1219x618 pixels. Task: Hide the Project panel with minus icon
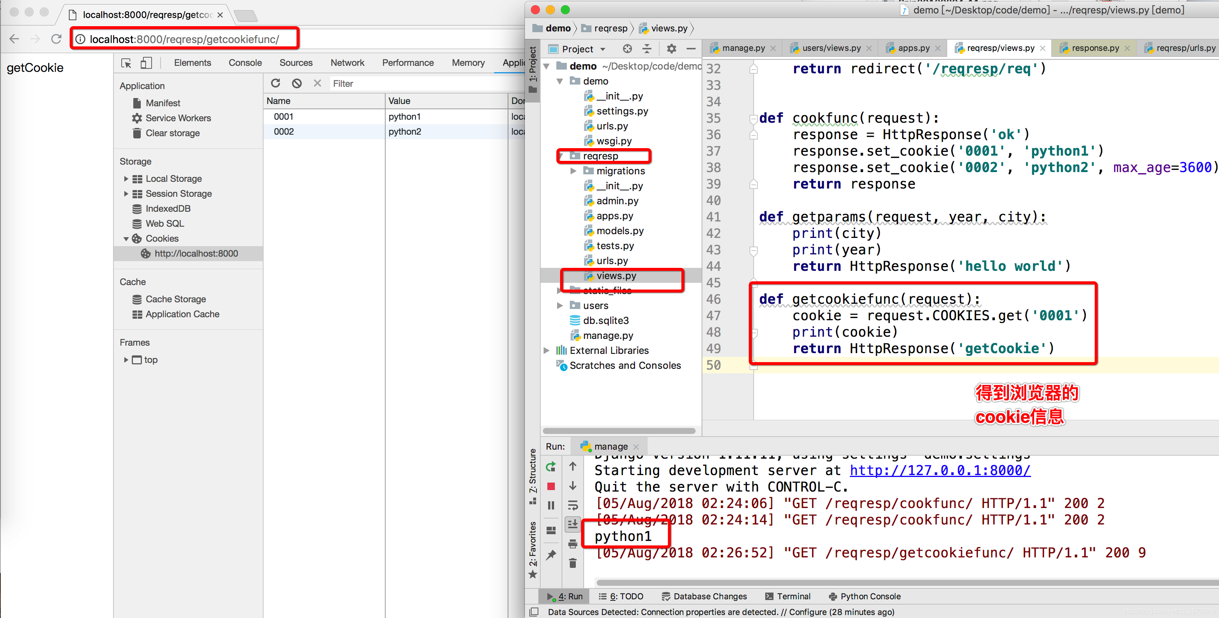coord(691,49)
